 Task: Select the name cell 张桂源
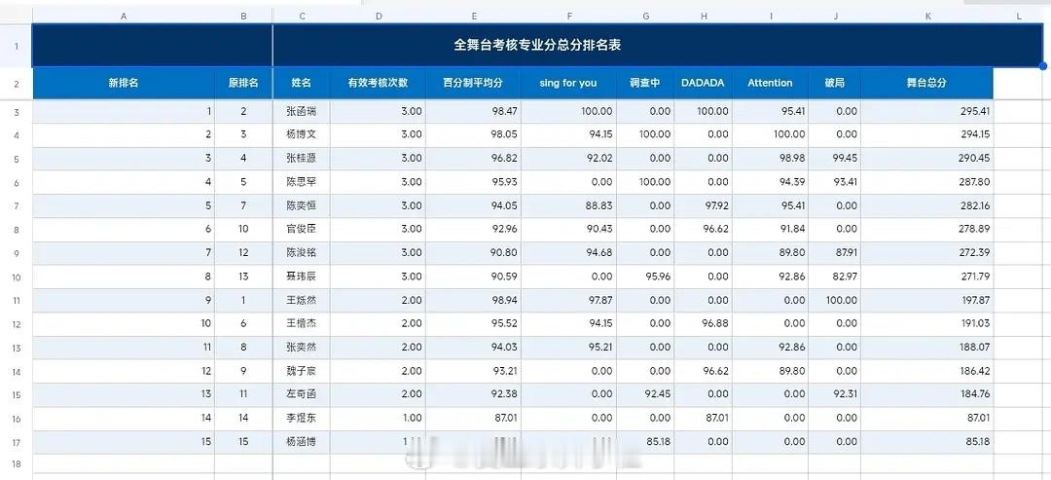click(x=302, y=158)
